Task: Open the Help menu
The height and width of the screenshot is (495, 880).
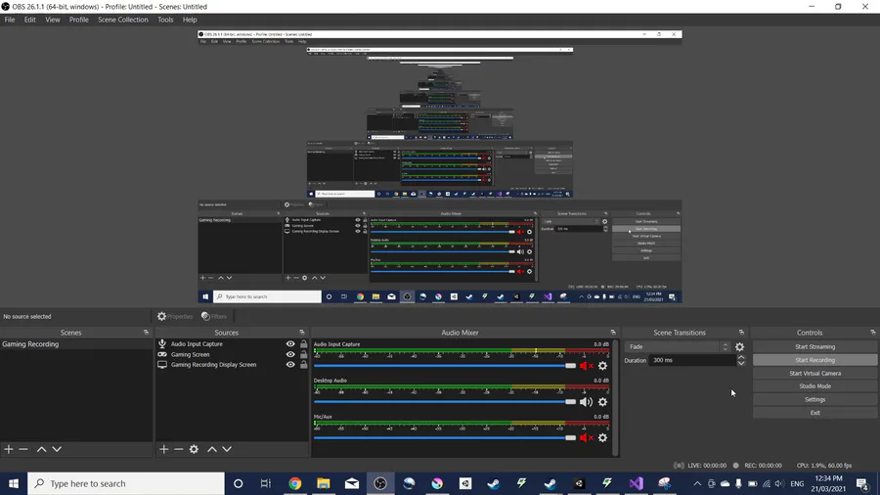Action: click(x=190, y=20)
